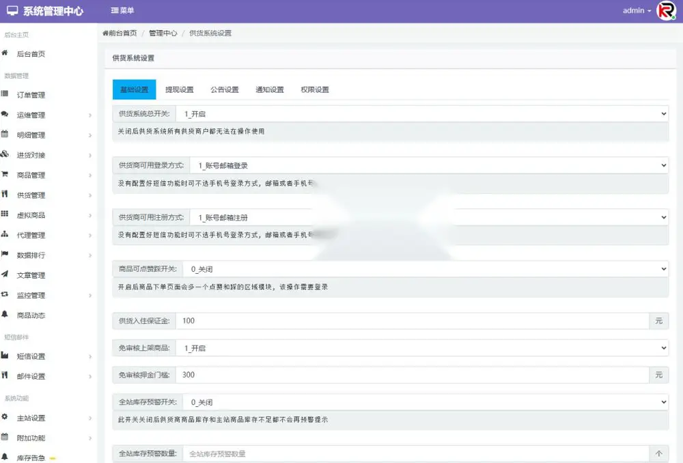Expand the 虚拟商品 sidebar submenu
The height and width of the screenshot is (463, 683).
[x=90, y=216]
